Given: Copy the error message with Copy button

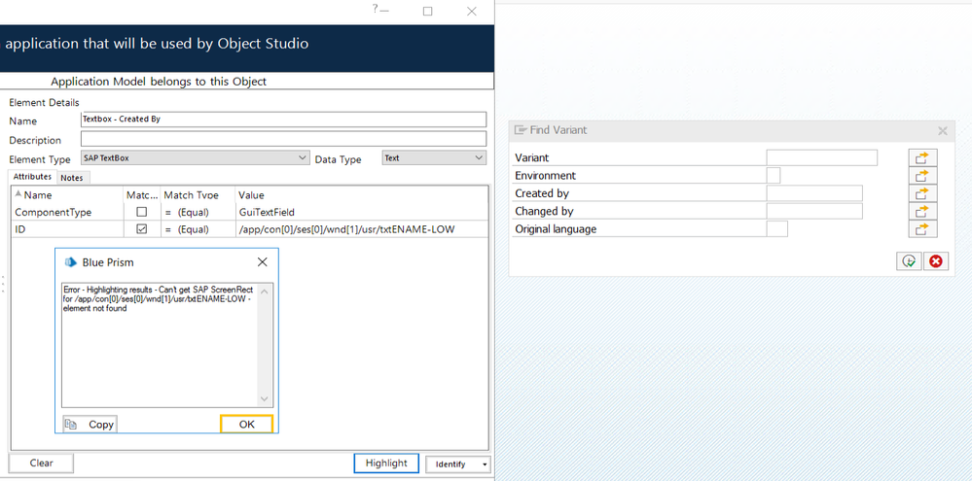Looking at the screenshot, I should pos(90,424).
